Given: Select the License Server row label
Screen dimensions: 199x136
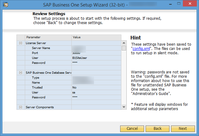Looking at the screenshot, I should [x=36, y=43].
